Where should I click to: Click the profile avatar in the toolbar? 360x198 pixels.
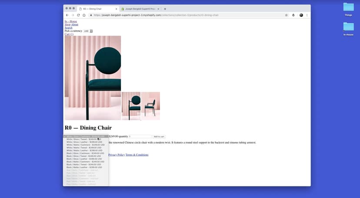click(x=301, y=15)
